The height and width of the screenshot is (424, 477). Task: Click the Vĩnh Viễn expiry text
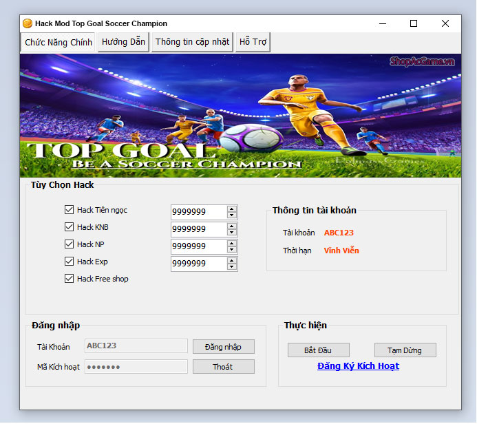pos(341,251)
